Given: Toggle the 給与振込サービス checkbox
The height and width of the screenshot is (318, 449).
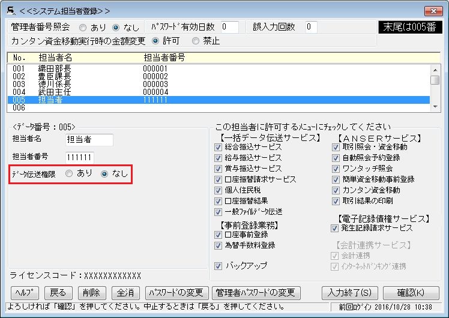Looking at the screenshot, I should coord(218,158).
